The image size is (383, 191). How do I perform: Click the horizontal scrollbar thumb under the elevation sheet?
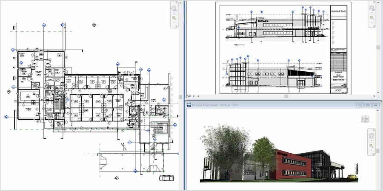click(x=286, y=96)
